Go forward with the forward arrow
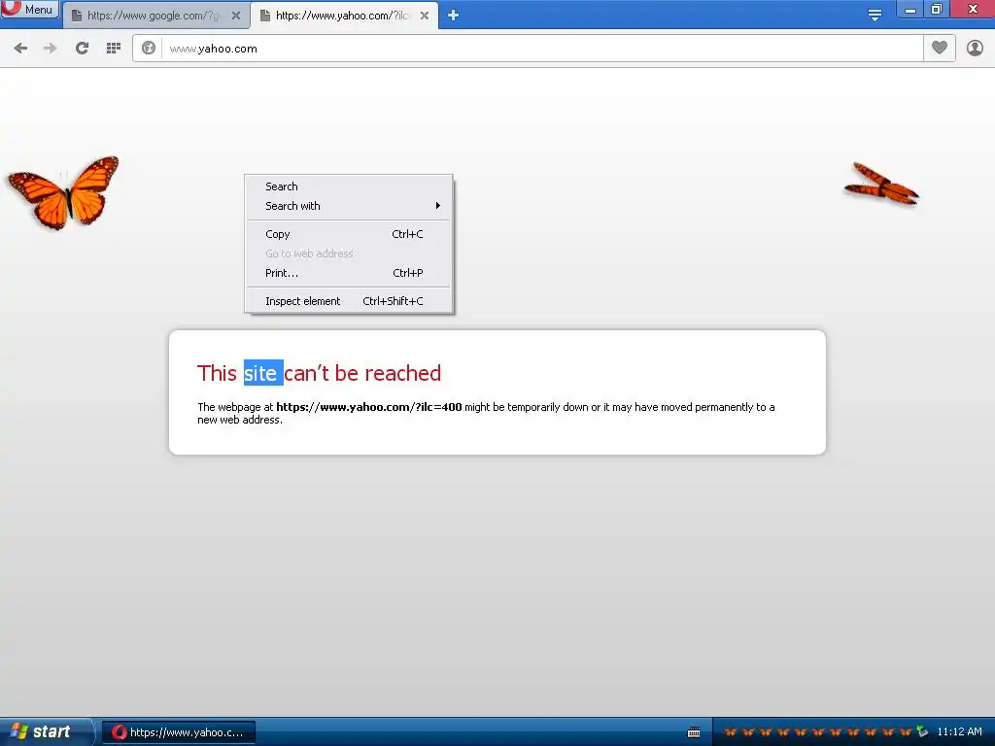The height and width of the screenshot is (746, 995). (x=51, y=49)
